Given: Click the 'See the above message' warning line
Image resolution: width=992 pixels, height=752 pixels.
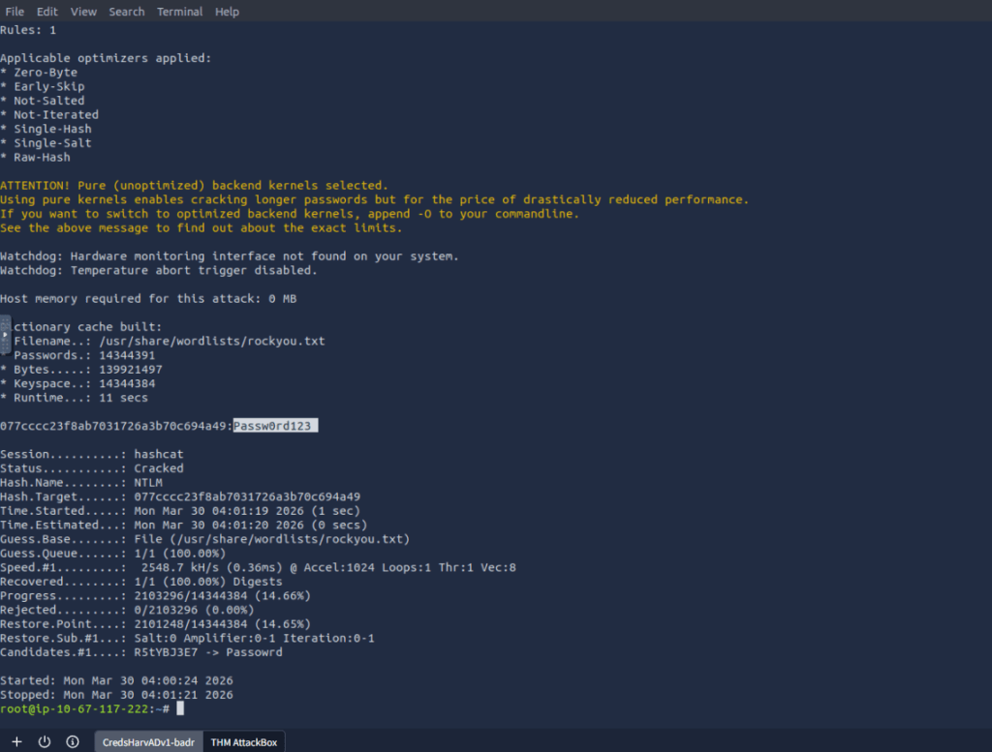Looking at the screenshot, I should point(201,227).
